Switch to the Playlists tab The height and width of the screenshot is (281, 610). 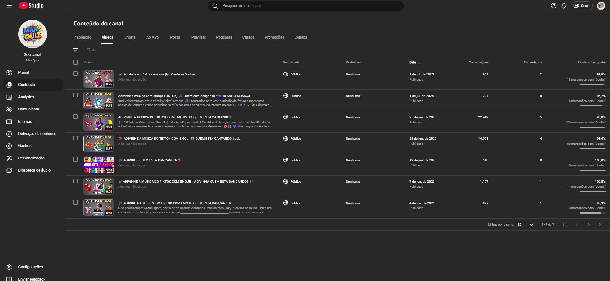point(198,37)
